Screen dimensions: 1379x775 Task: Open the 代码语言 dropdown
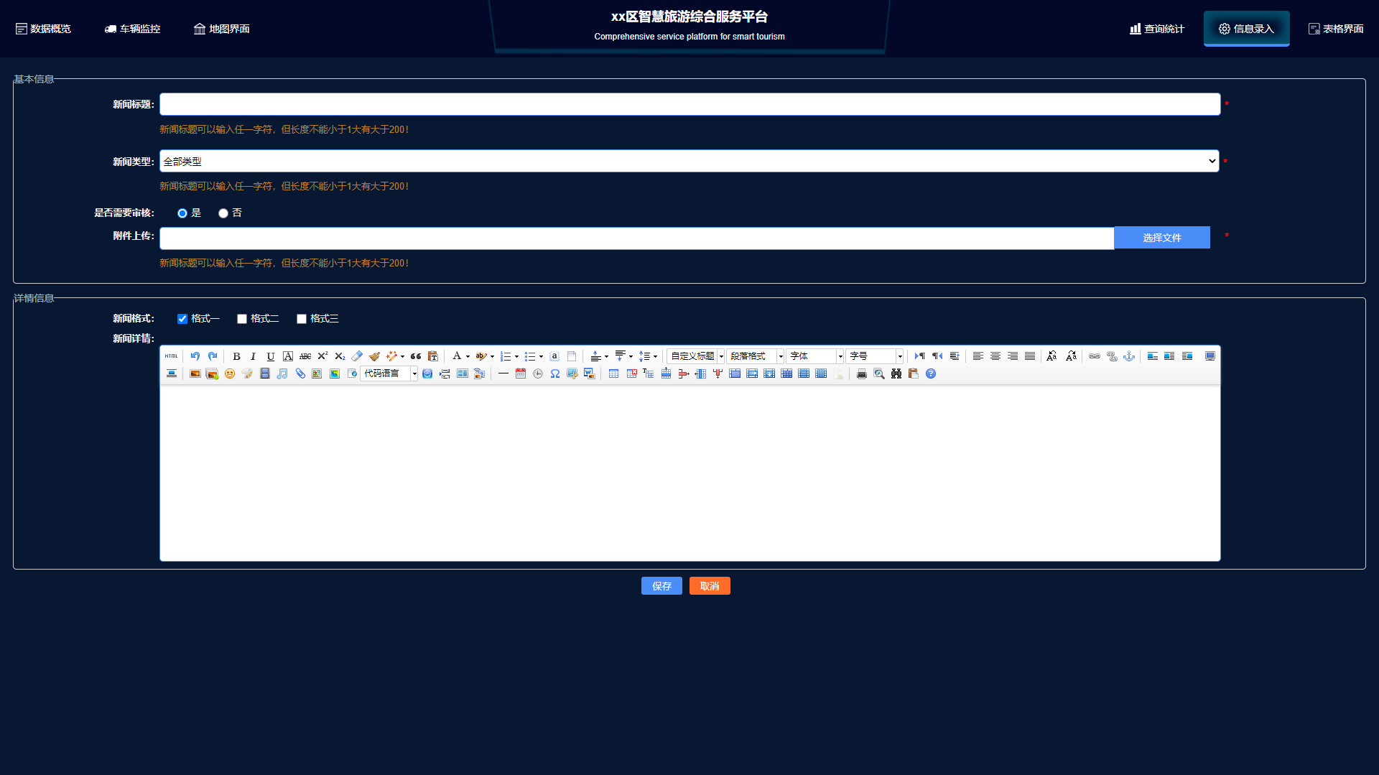coord(389,373)
